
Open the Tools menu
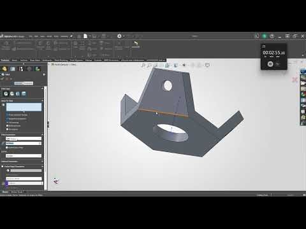pos(56,36)
